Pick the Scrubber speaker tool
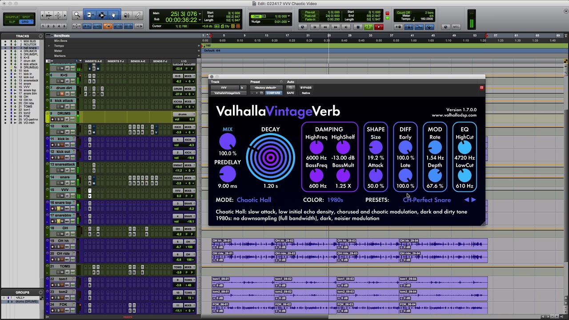Viewport: 569px width, 320px height. (126, 15)
